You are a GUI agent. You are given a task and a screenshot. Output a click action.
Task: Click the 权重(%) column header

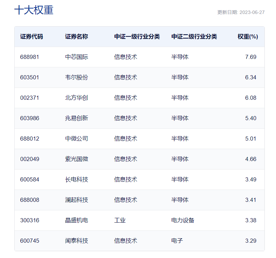248,37
